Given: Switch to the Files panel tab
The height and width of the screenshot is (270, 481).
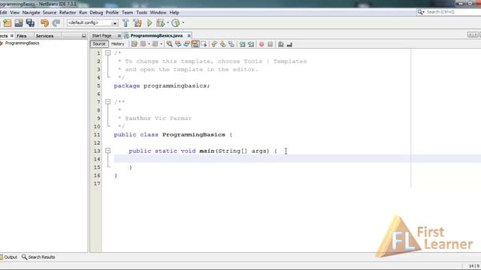Looking at the screenshot, I should [22, 36].
